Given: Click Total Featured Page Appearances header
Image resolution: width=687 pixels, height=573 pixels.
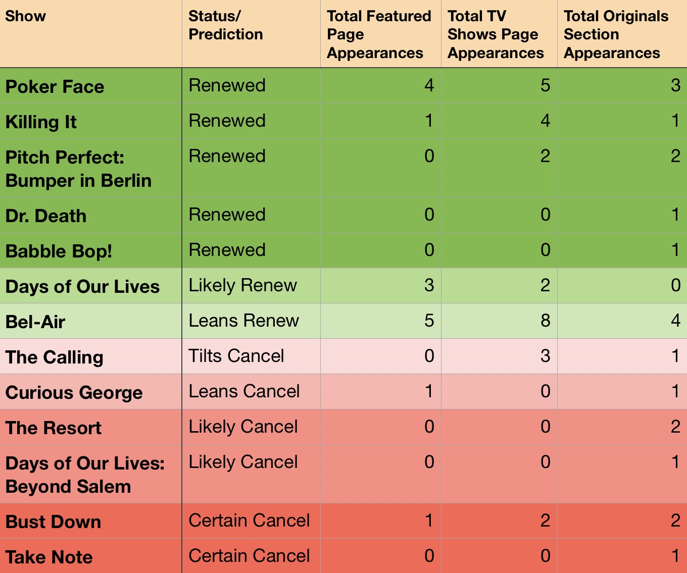Looking at the screenshot, I should (x=381, y=34).
